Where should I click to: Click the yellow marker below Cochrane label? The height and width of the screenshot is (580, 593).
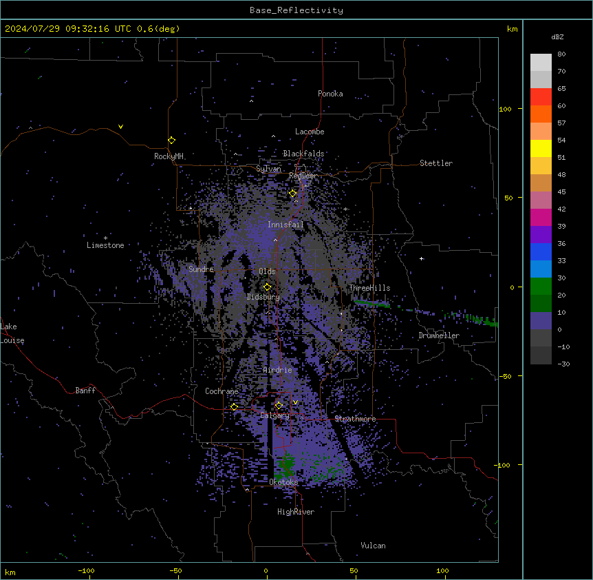point(234,407)
